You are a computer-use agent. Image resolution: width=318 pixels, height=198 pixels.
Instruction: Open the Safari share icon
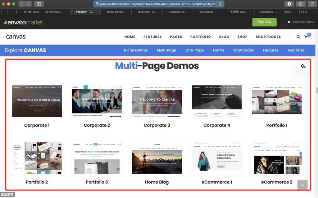point(301,4)
